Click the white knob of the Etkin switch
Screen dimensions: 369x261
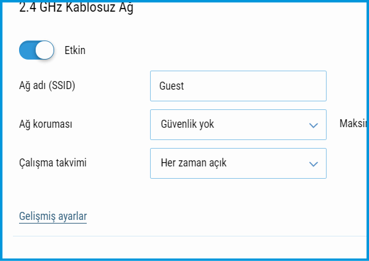pyautogui.click(x=45, y=50)
